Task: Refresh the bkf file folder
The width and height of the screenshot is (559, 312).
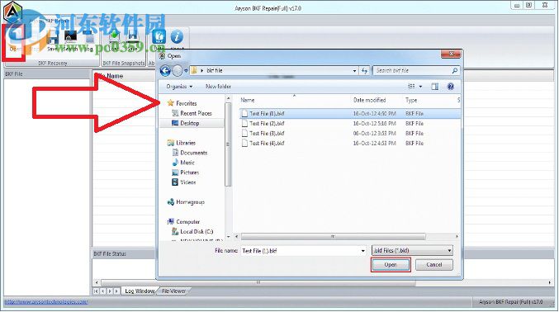Action: click(x=364, y=71)
